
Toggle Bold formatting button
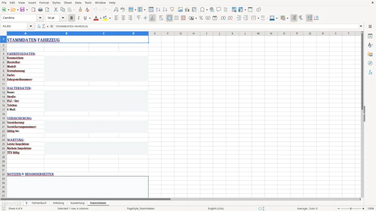72,18
